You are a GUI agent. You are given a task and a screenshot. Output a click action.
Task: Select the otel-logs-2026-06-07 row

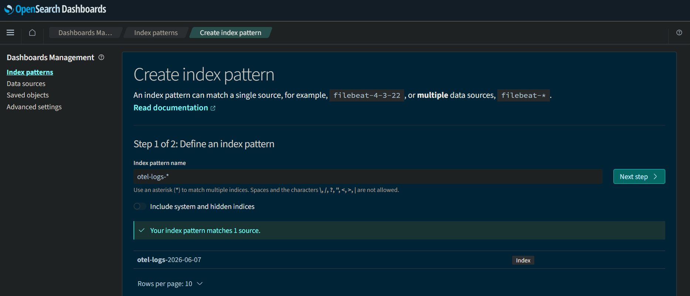[399, 260]
